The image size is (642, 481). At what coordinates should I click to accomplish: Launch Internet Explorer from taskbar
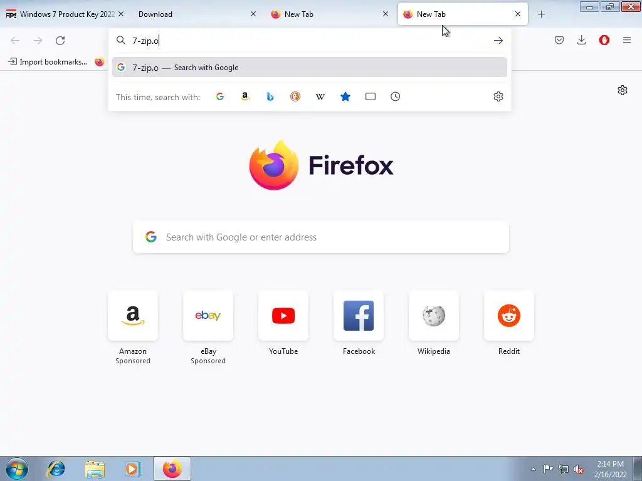pos(56,468)
